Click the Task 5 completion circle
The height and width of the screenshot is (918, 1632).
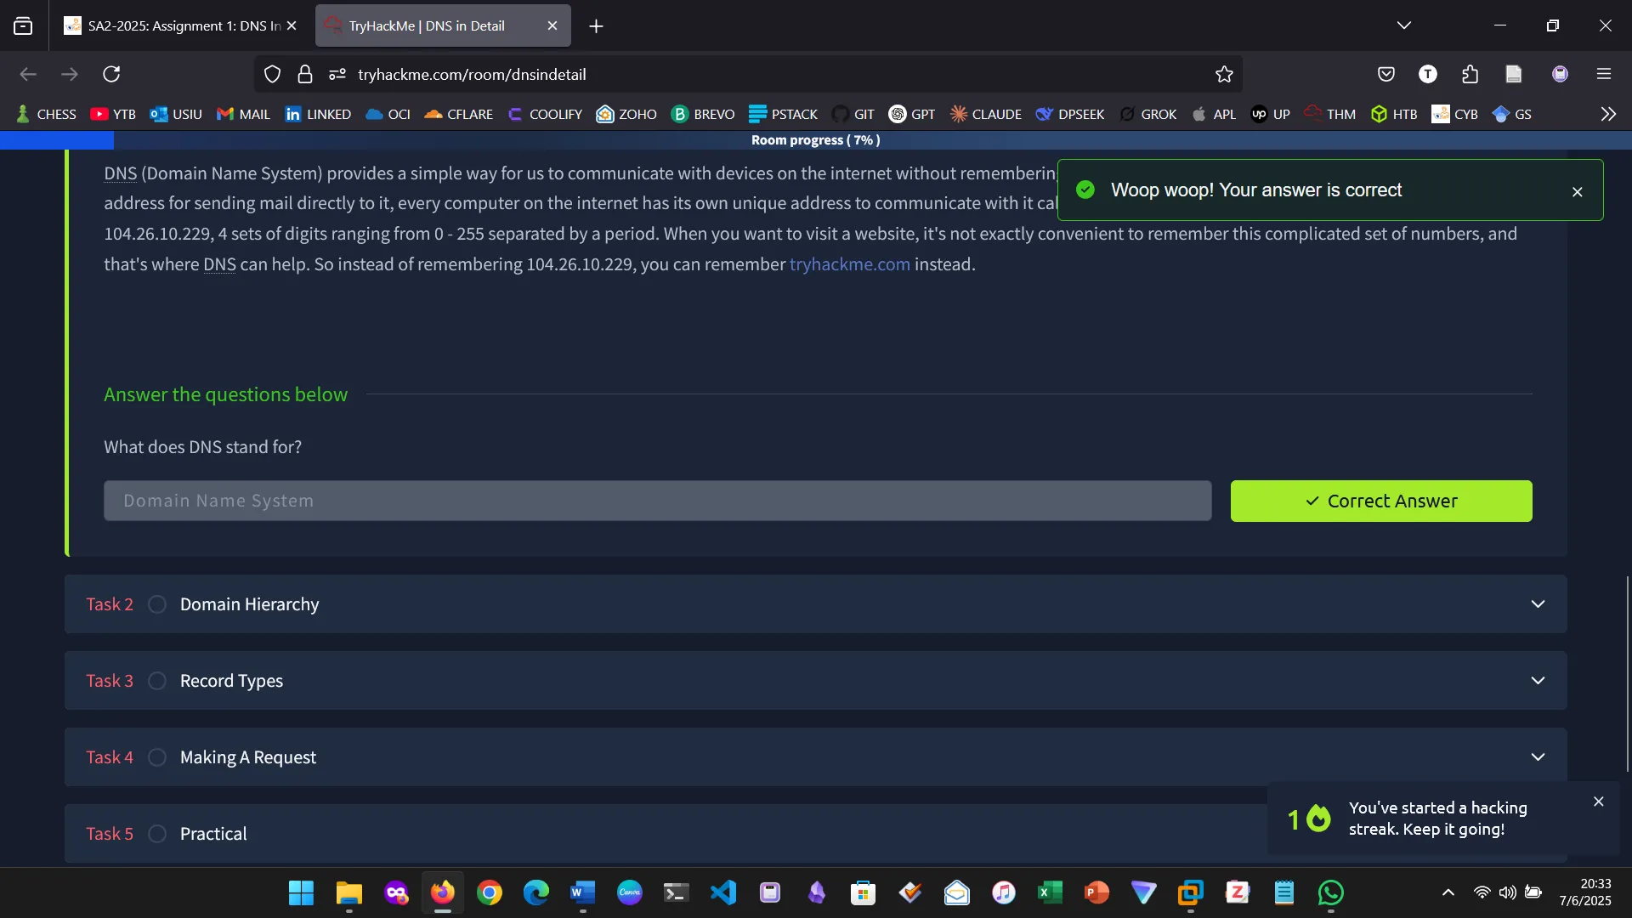156,834
